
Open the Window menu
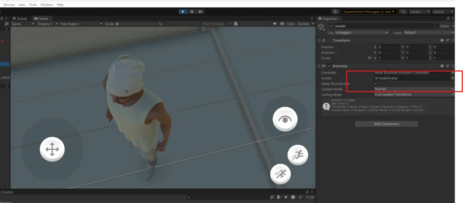tap(46, 4)
